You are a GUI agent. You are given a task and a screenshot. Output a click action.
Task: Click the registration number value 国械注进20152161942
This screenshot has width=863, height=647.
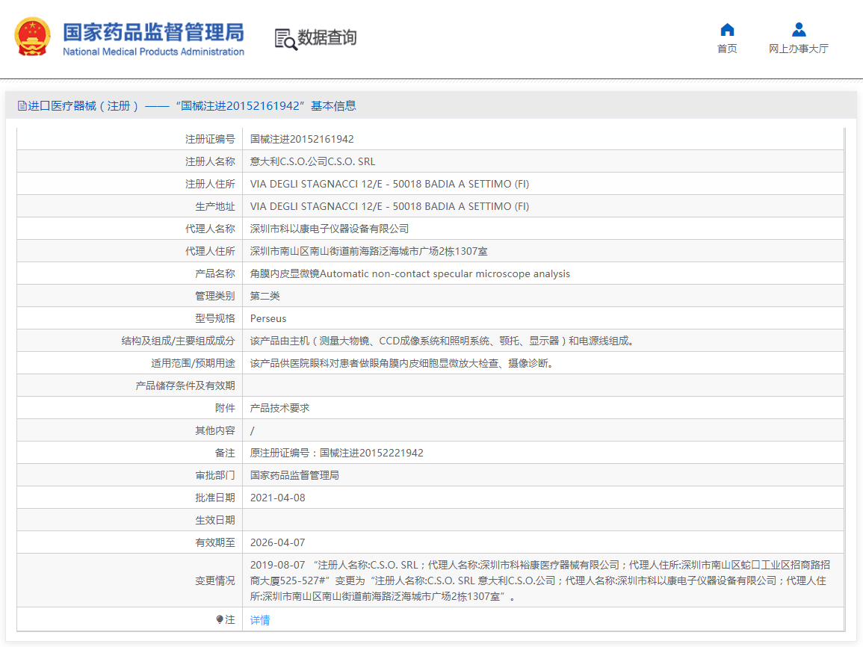302,139
